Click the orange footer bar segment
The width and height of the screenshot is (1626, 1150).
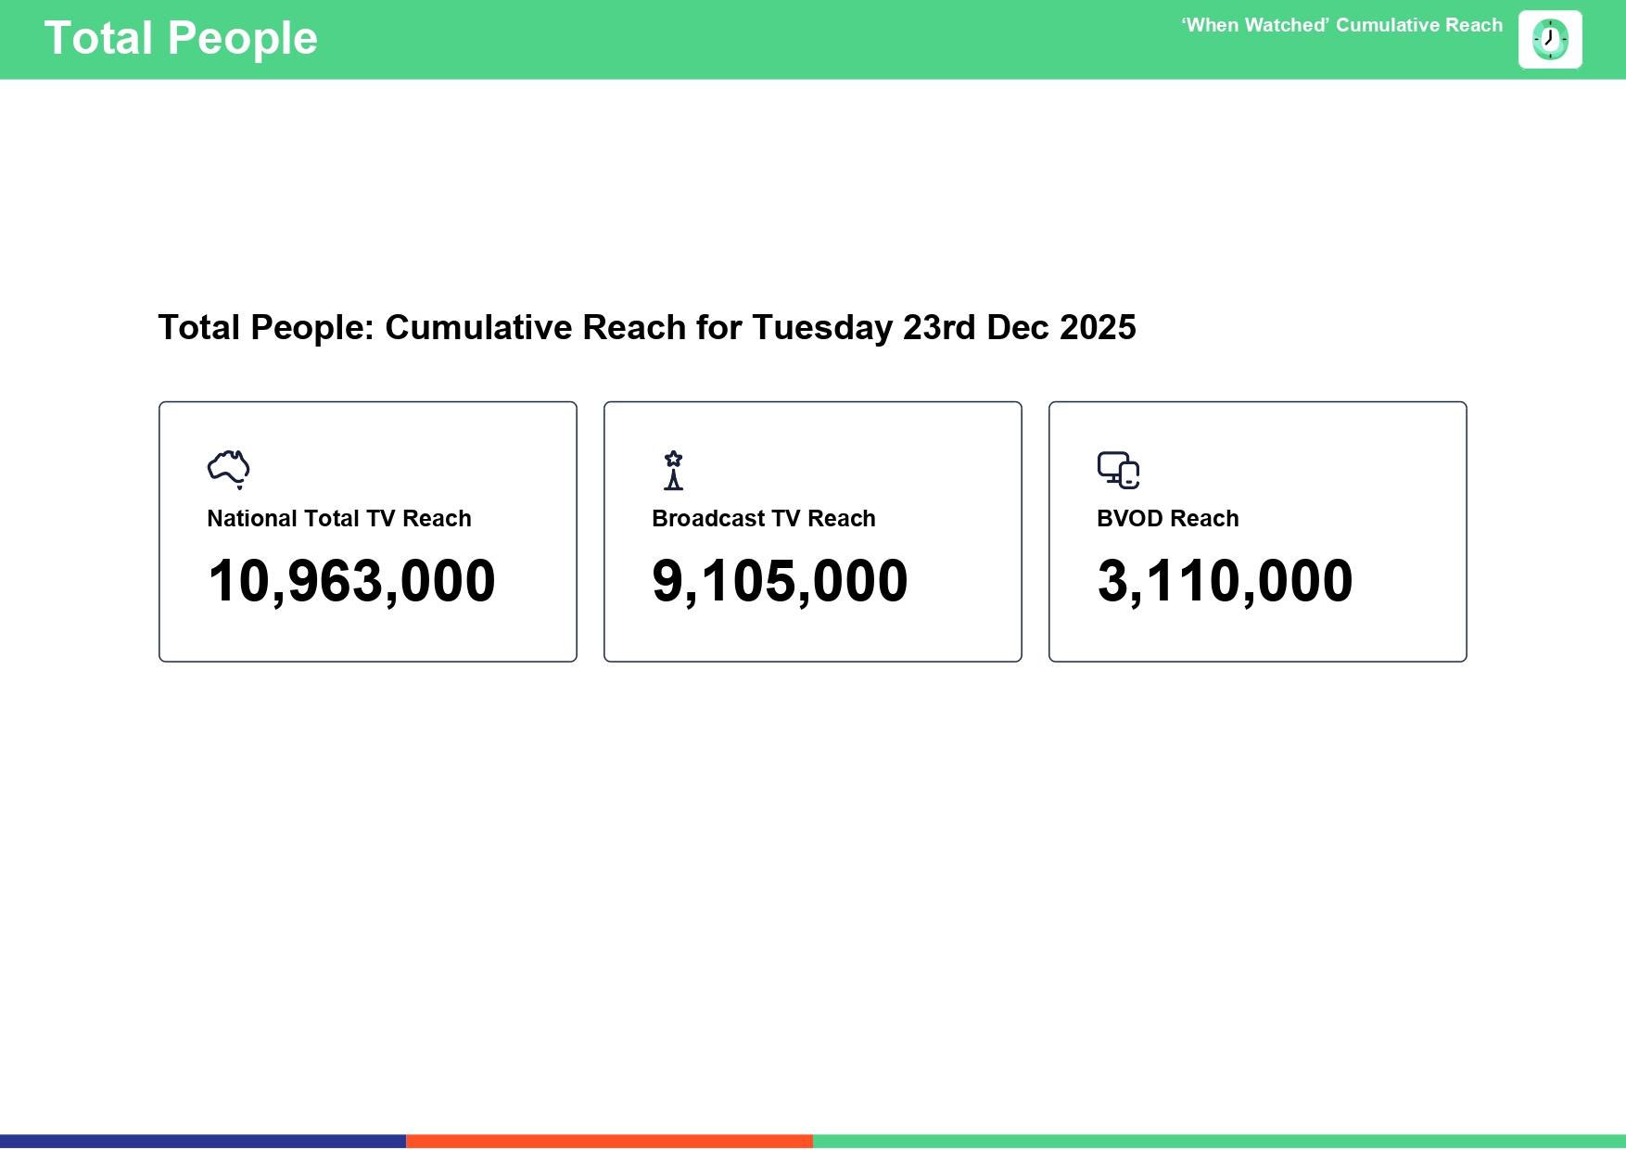[609, 1141]
